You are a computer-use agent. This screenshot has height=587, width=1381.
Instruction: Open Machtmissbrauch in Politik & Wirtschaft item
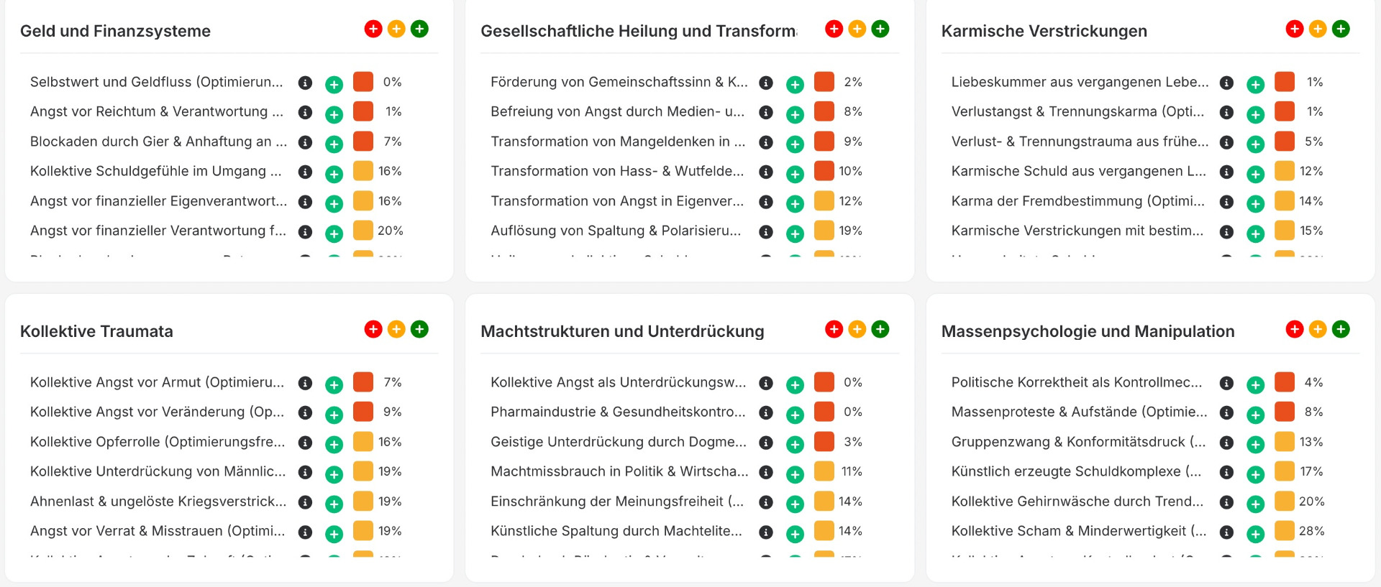[x=619, y=471]
